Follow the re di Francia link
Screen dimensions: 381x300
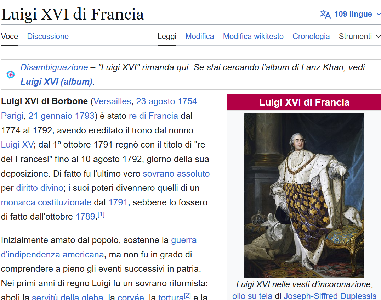click(x=153, y=116)
